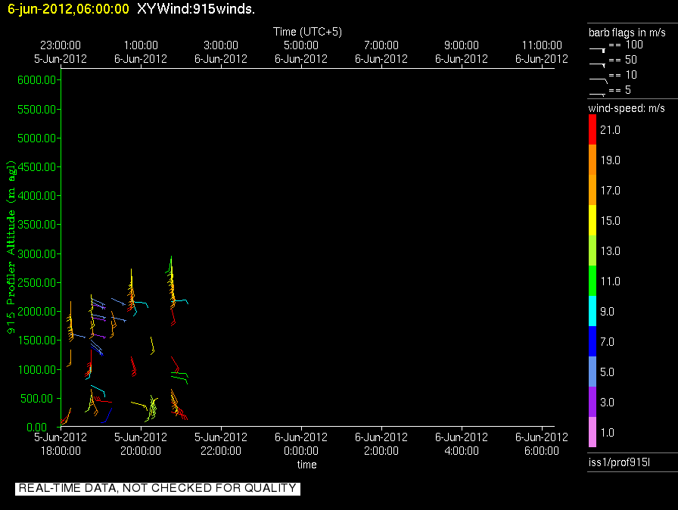Screen dimensions: 678x510
Task: Click the 915 Profiler Altitude axis label
Action: coord(11,247)
